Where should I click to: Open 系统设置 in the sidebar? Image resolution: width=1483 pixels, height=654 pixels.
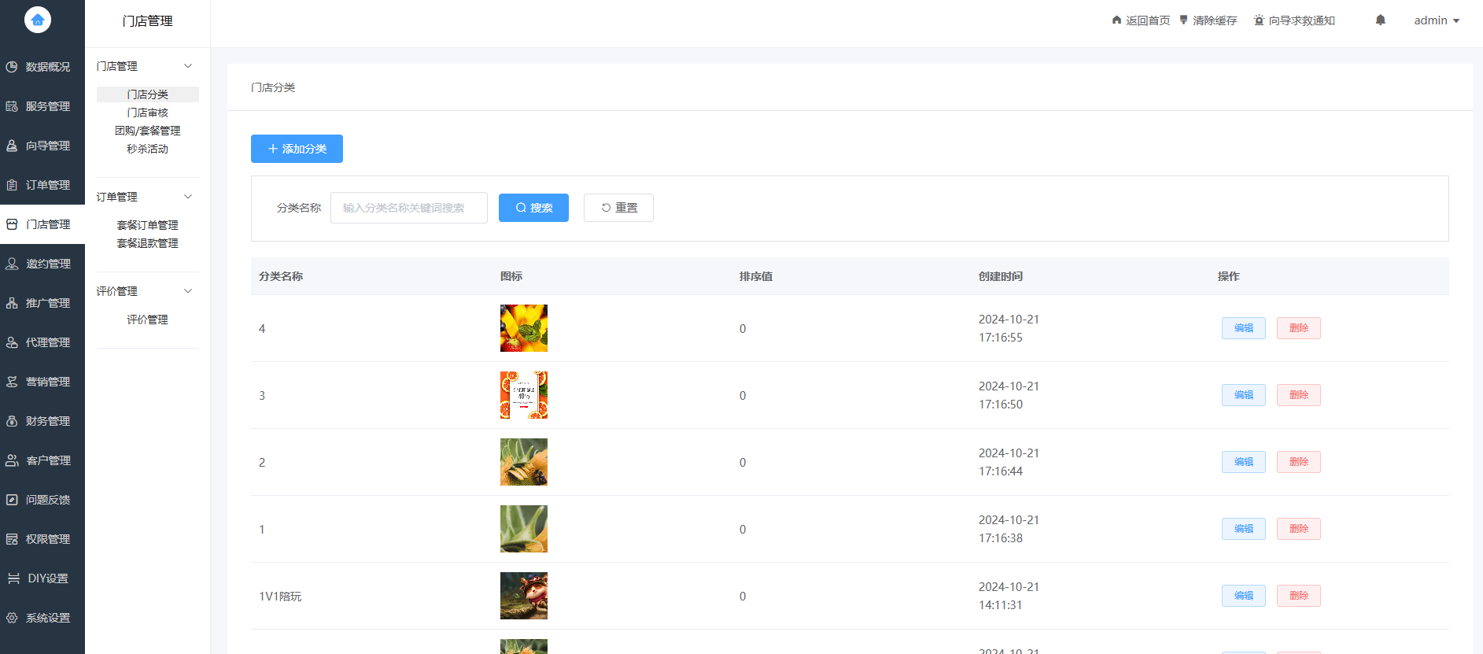coord(42,618)
